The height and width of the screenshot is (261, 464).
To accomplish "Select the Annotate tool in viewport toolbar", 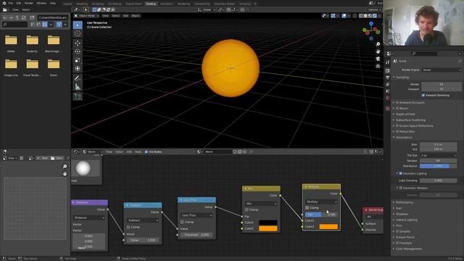I will point(78,78).
